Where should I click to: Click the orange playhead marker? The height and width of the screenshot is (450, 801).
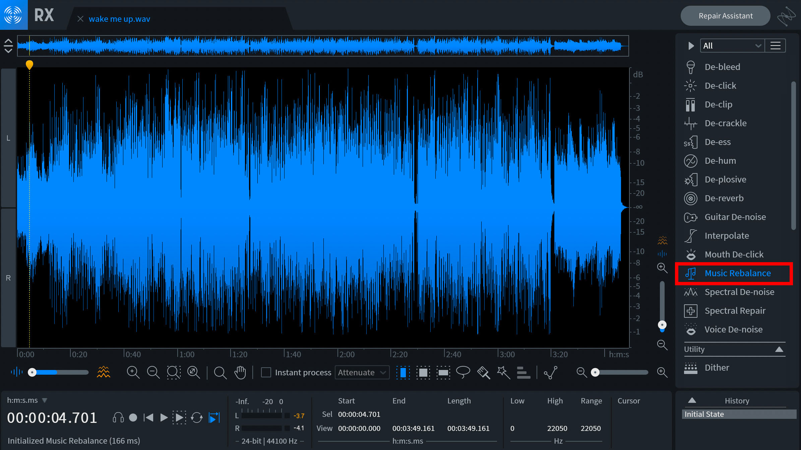coord(29,65)
